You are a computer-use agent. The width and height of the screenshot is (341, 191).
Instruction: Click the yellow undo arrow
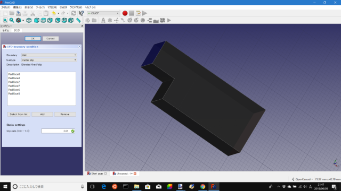(x=53, y=13)
